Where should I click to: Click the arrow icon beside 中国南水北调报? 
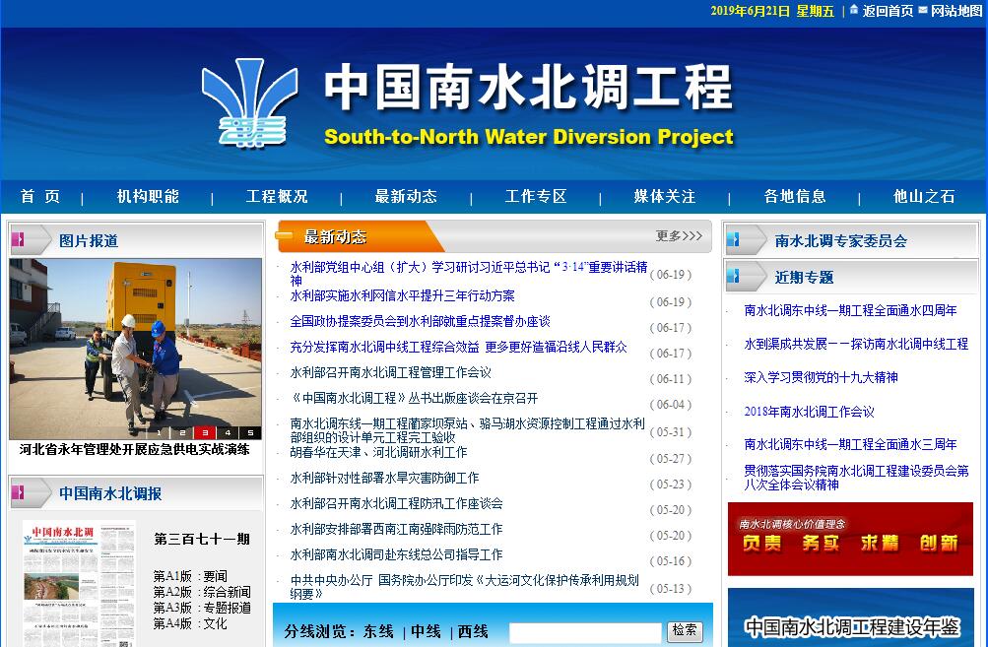click(x=31, y=493)
